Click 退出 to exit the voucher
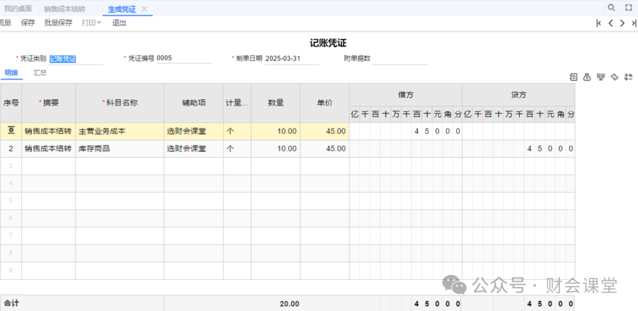638x311 pixels. click(119, 23)
